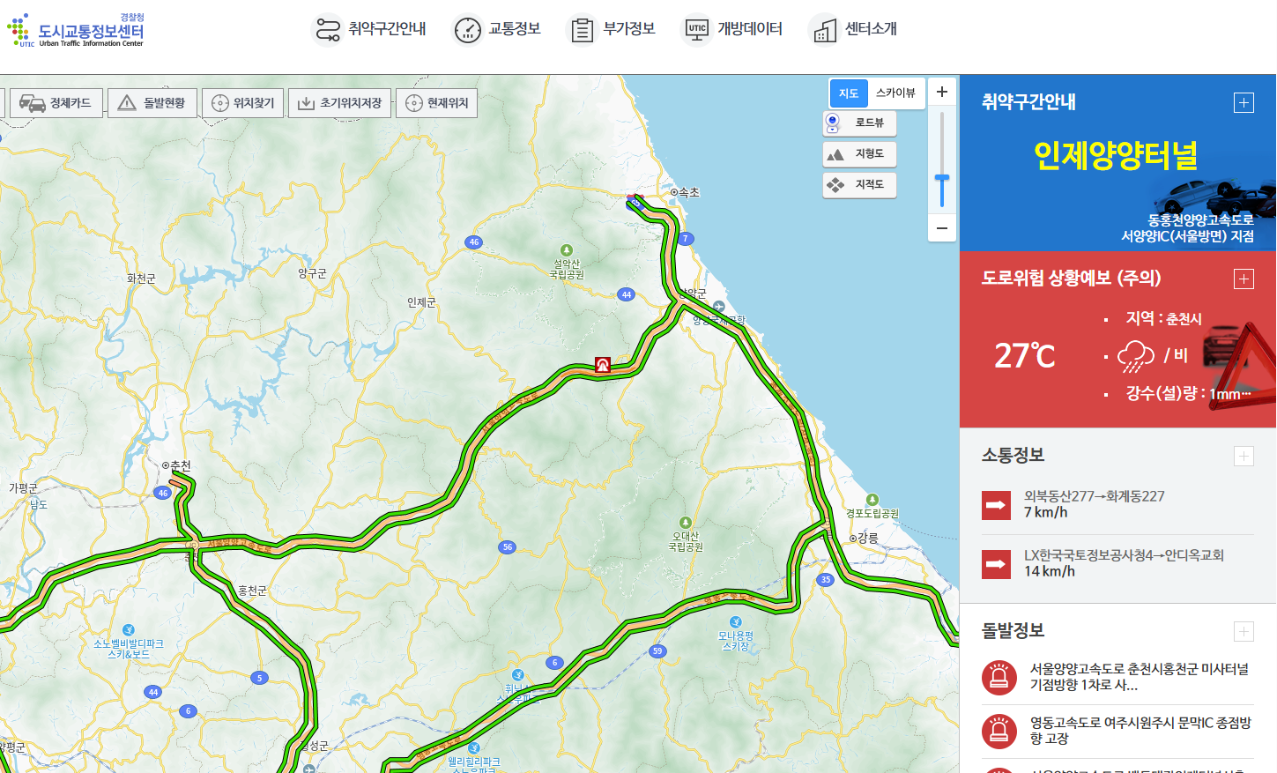Click route 7 shield near 속초

[x=686, y=239]
